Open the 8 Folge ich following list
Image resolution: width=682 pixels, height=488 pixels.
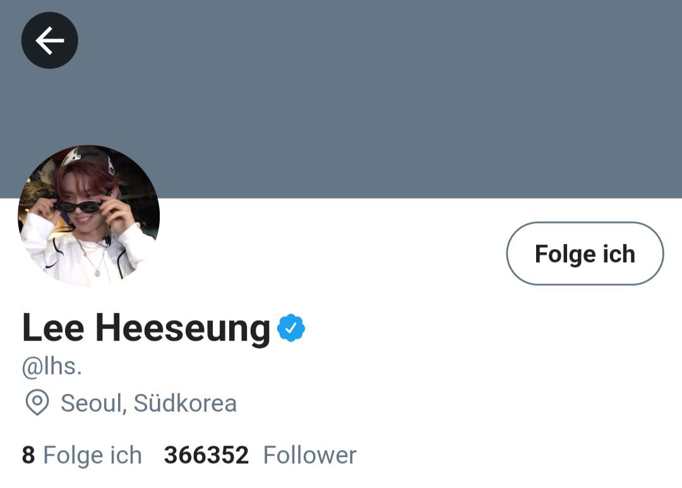pos(81,455)
